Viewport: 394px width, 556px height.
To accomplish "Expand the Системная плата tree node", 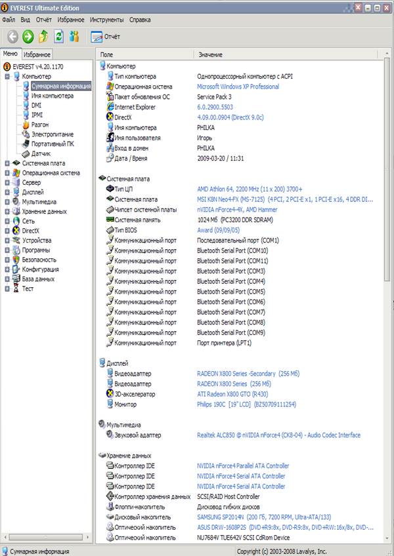I will click(7, 163).
